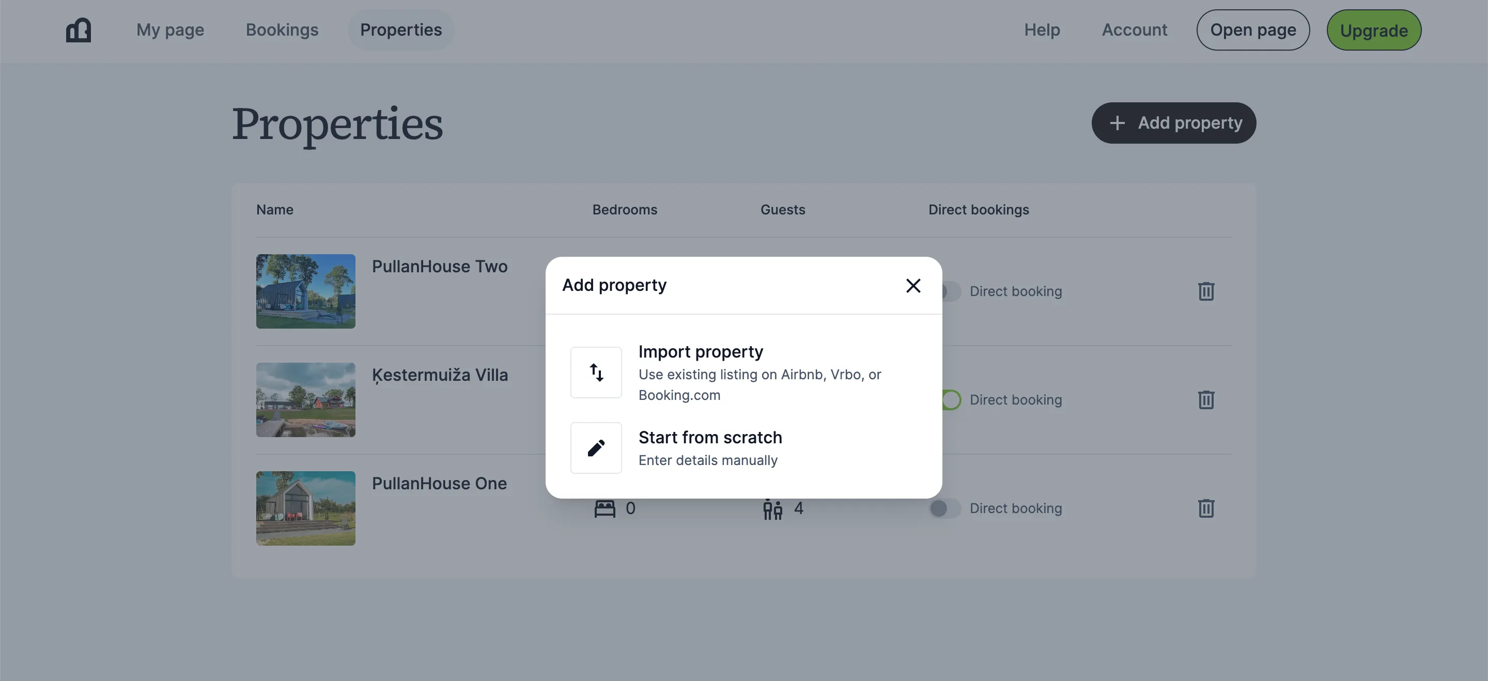Open the Help menu item
Image resolution: width=1488 pixels, height=681 pixels.
[1042, 30]
